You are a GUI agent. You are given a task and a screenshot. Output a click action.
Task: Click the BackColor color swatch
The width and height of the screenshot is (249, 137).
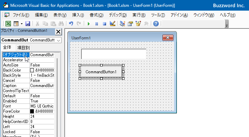pyautogui.click(x=32, y=70)
